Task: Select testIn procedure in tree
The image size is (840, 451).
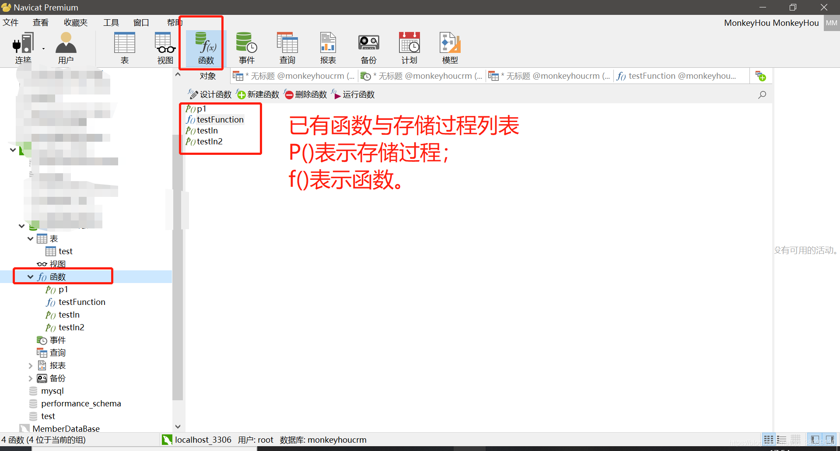Action: 63,315
